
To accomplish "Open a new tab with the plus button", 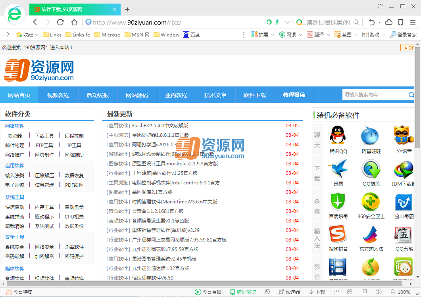I will (127, 10).
